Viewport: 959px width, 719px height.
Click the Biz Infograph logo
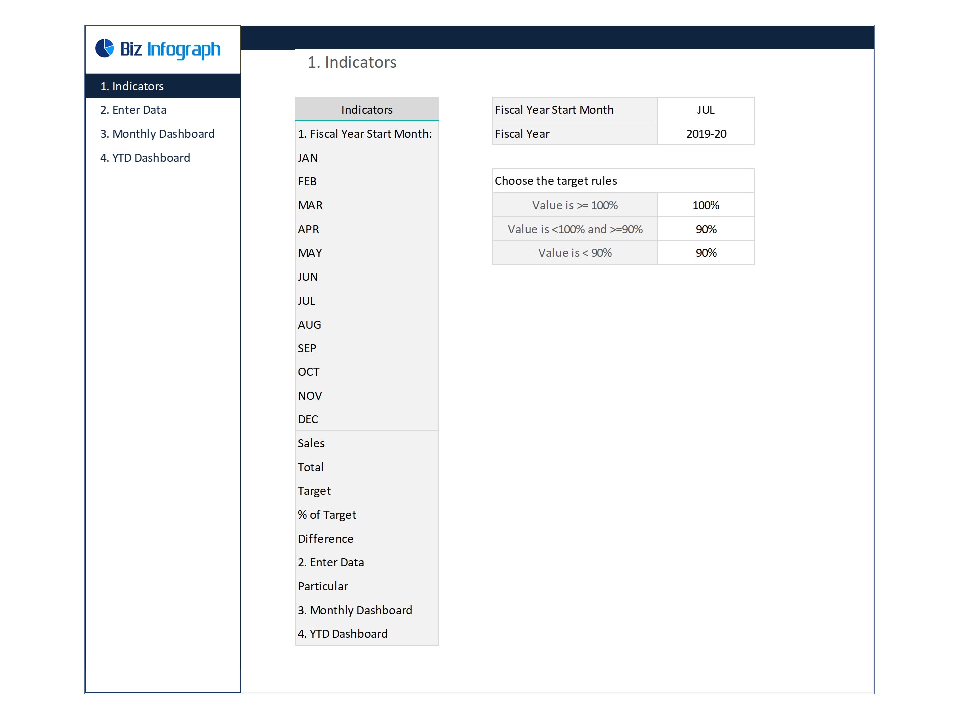[158, 49]
